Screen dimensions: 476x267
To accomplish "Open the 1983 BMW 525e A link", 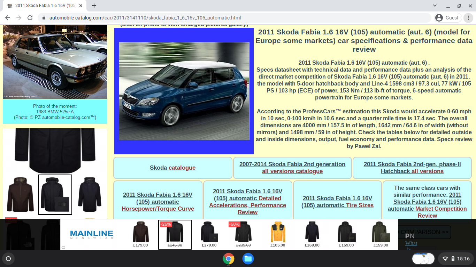I will (55, 112).
